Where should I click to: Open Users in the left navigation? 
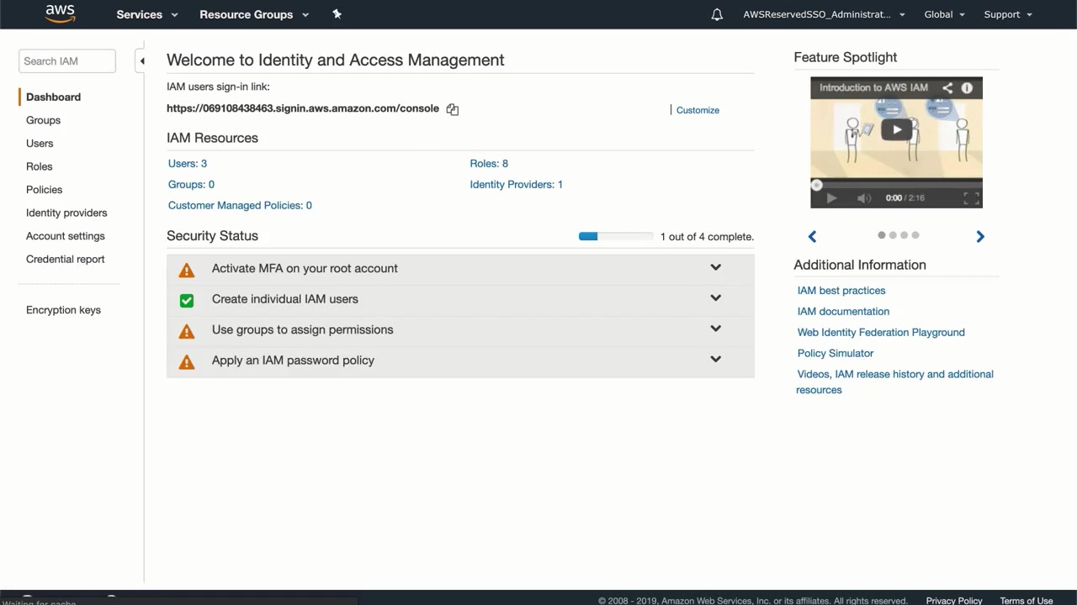(40, 144)
